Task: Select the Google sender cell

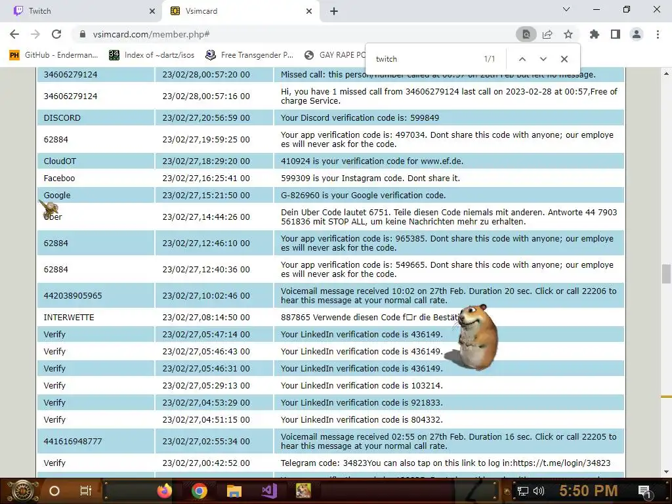Action: click(x=96, y=195)
